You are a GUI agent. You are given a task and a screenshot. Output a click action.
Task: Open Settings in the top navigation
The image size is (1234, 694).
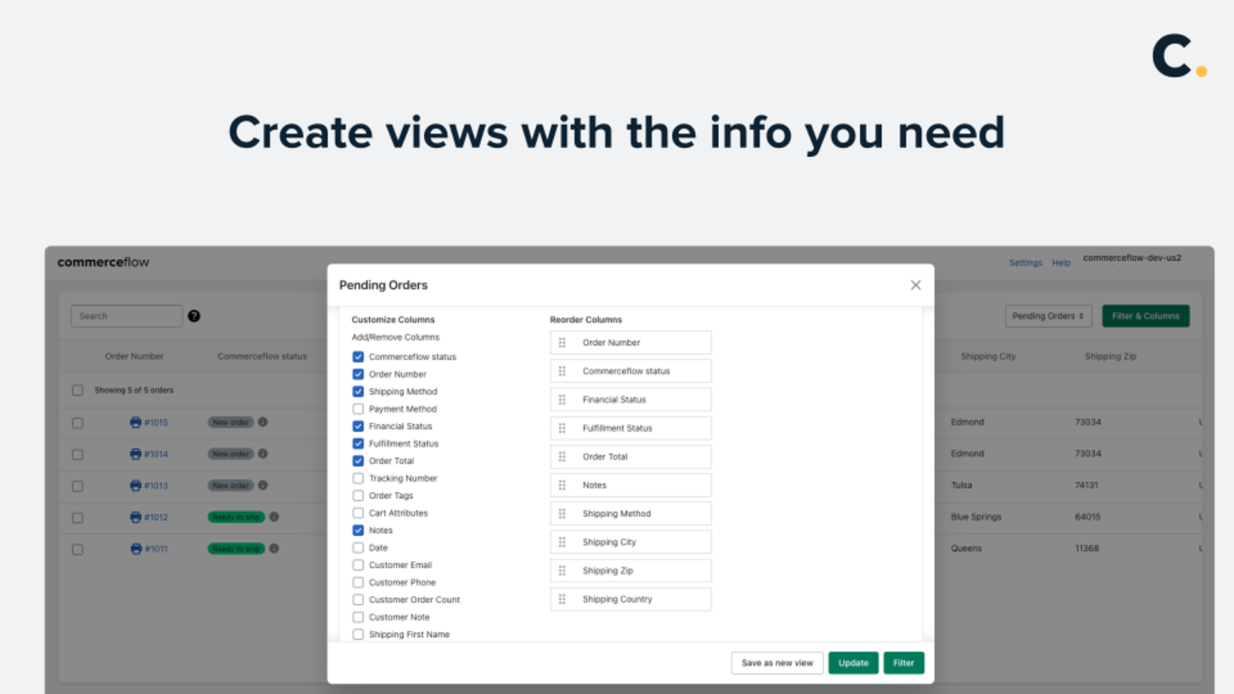[x=1025, y=262]
